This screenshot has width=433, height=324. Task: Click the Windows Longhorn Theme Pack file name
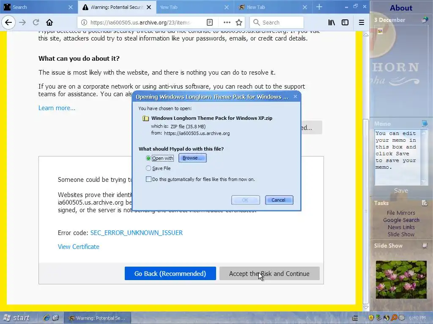pos(211,118)
